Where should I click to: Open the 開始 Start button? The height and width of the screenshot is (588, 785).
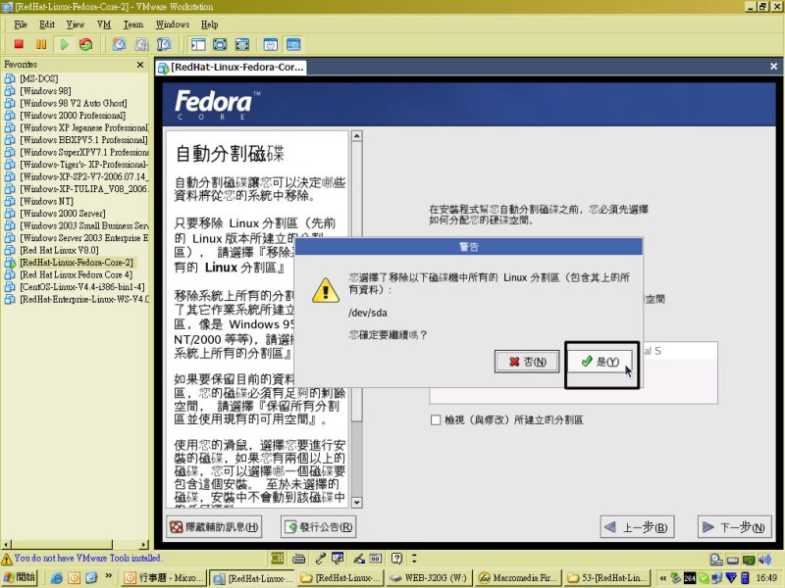coord(19,578)
